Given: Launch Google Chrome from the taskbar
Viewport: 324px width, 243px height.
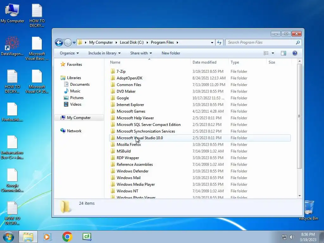Looking at the screenshot, I should [67, 237].
